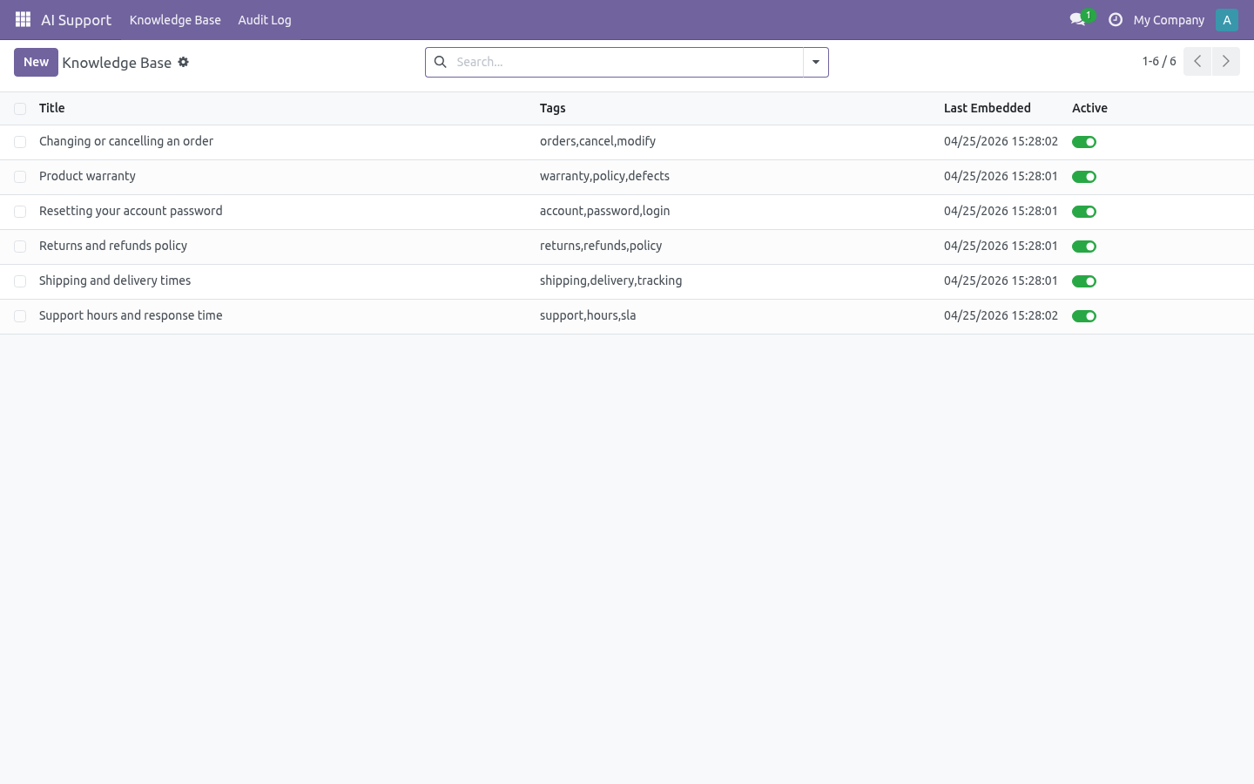Click the New button
Image resolution: width=1254 pixels, height=784 pixels.
(36, 62)
